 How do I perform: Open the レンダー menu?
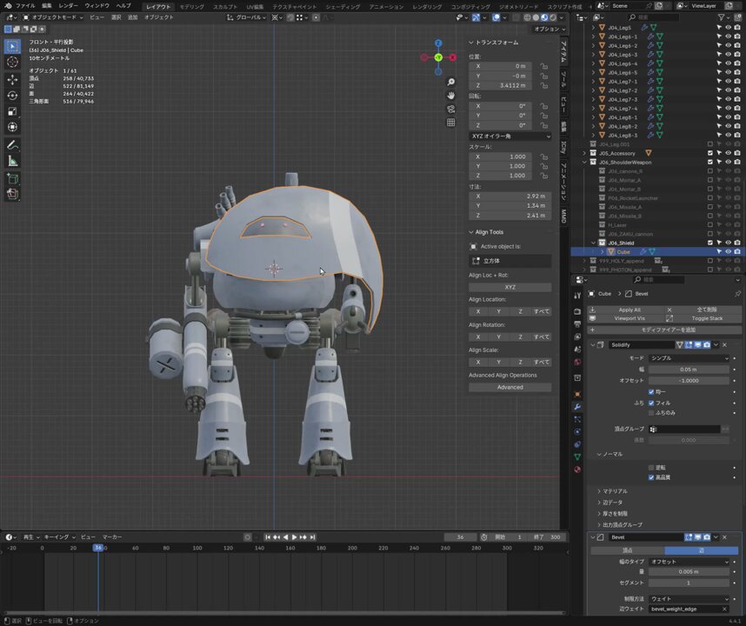point(68,6)
